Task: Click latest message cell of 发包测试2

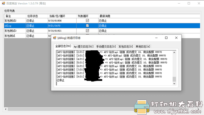Action: click(x=149, y=21)
